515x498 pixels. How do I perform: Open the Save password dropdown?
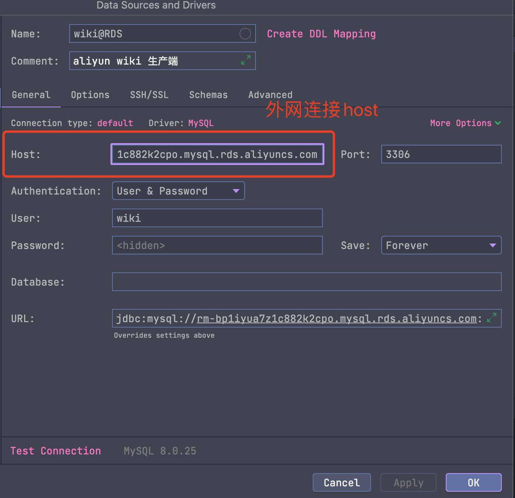441,245
